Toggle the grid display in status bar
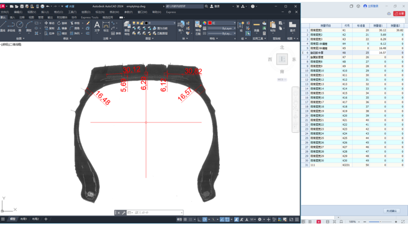408x226 pixels. (185, 220)
